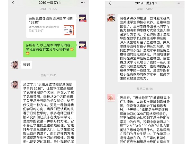Viewport: 193px width, 144px height.
Task: Go back from right chat screen
Action: (x=110, y=3)
